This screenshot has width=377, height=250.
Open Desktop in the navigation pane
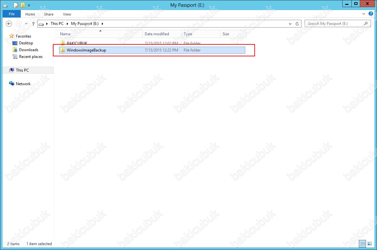click(x=26, y=43)
